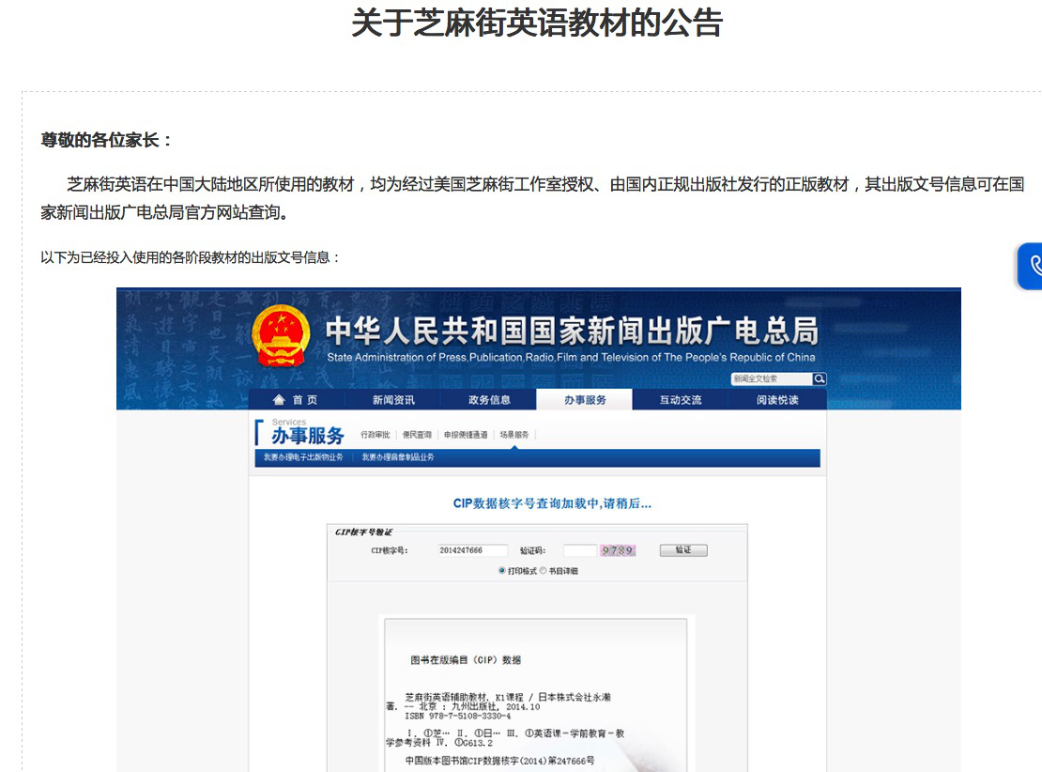Screen dimensions: 1042x772
Task: Click the empty 验证码 input field
Action: click(580, 550)
